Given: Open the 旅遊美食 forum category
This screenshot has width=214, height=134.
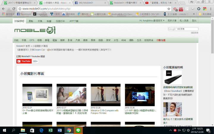Looking at the screenshot, I should pos(149,40).
